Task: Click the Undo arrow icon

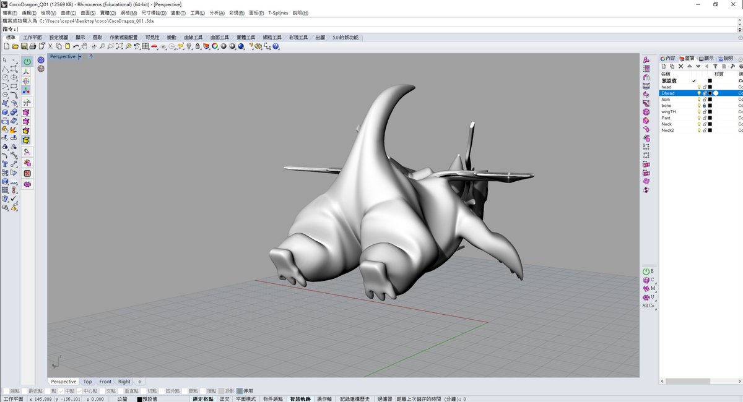Action: click(76, 46)
